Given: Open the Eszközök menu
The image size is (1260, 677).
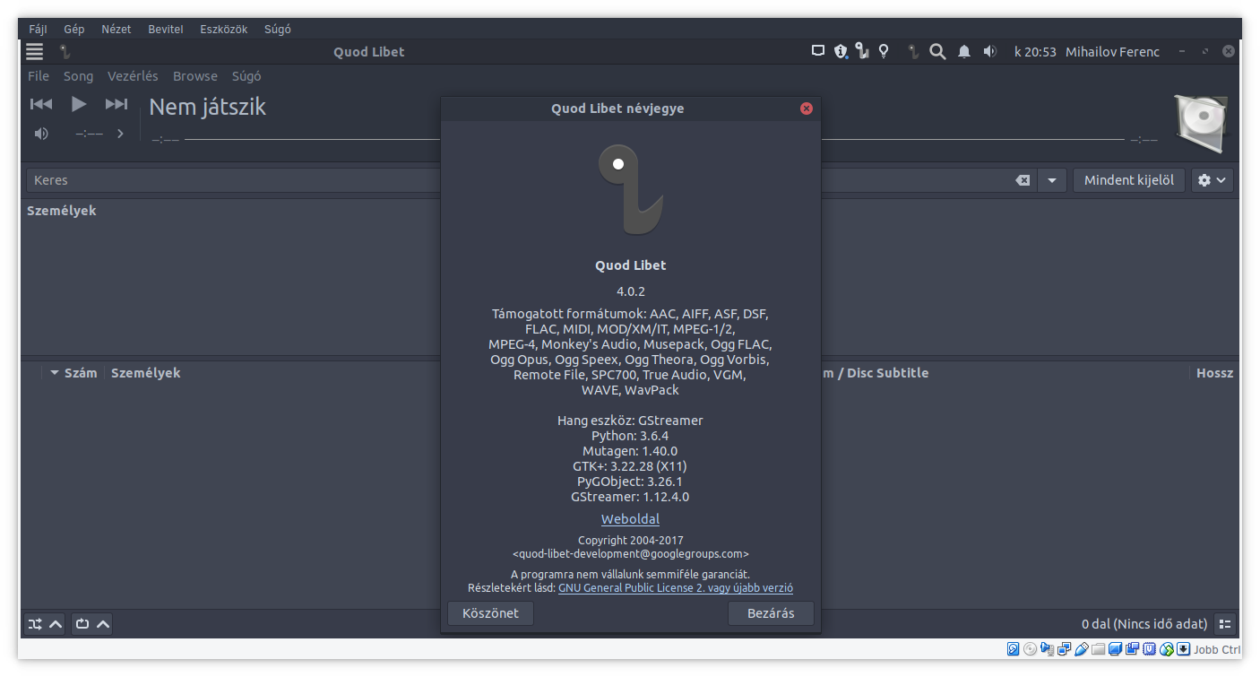Looking at the screenshot, I should click(224, 29).
